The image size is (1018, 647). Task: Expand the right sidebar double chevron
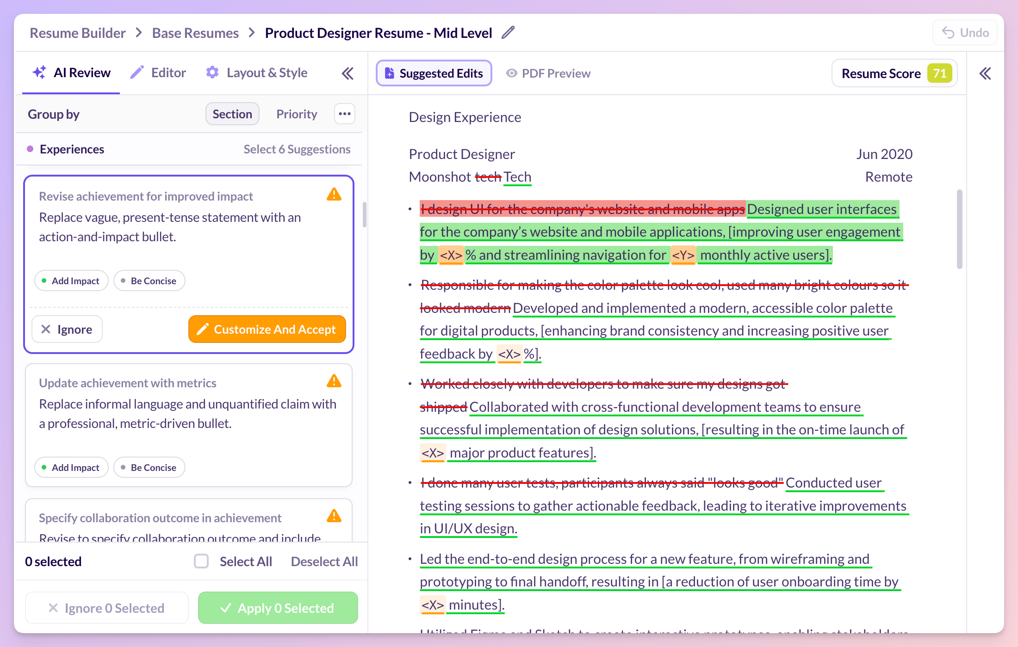point(985,73)
